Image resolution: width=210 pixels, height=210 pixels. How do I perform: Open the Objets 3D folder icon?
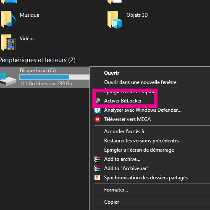click(x=115, y=20)
